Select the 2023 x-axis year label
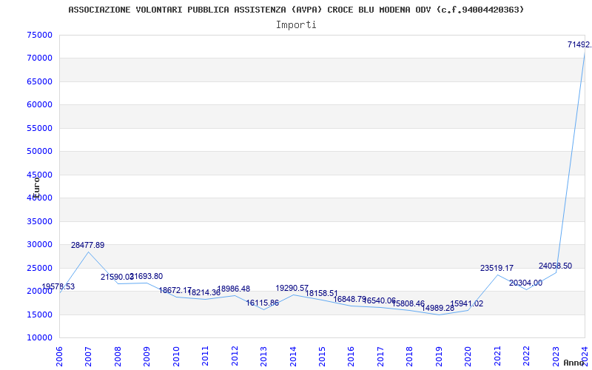Image resolution: width=592 pixels, height=370 pixels. (556, 357)
